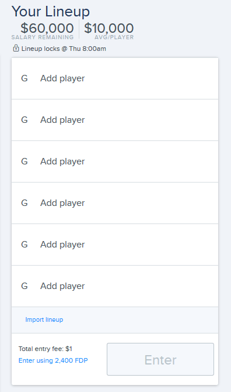Viewport: 231px width, 392px height.
Task: Click the large Enter button
Action: pyautogui.click(x=160, y=359)
